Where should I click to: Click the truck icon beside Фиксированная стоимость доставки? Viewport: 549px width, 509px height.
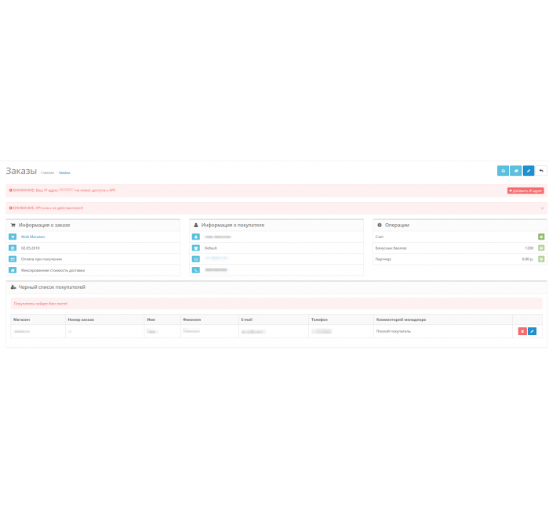[x=13, y=270]
